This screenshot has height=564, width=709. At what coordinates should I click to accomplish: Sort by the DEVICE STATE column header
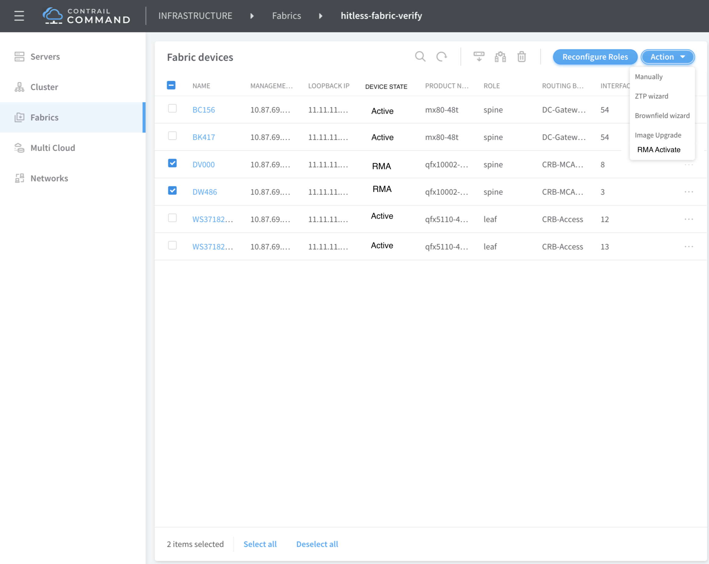[x=386, y=87]
